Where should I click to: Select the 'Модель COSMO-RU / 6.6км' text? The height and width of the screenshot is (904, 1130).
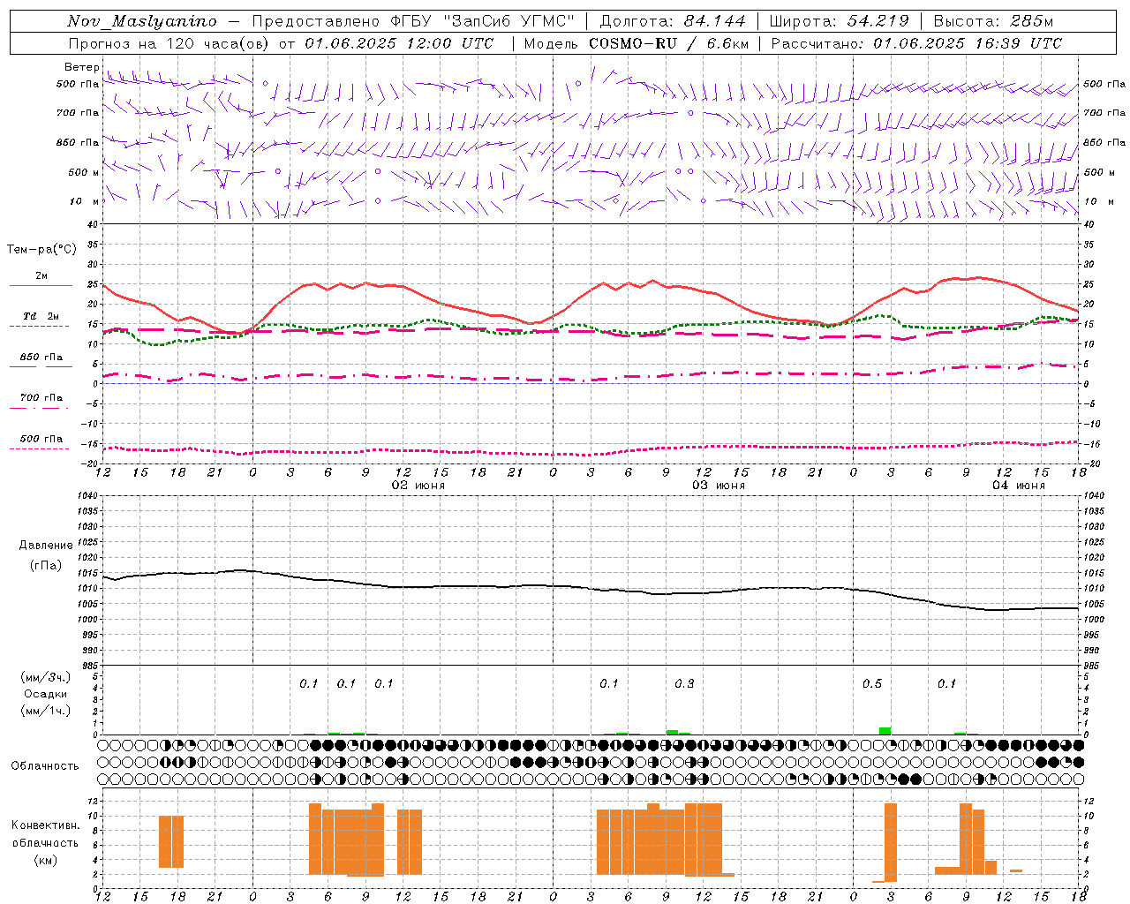coord(637,43)
